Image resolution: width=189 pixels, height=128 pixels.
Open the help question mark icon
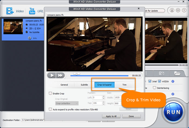[x=184, y=10]
